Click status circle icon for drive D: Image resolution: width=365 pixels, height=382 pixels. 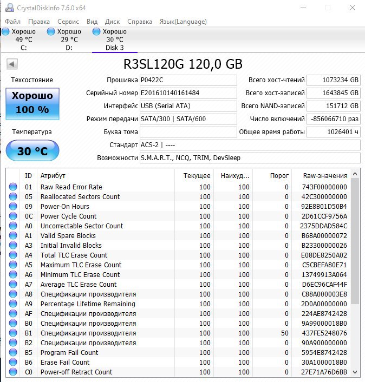tap(51, 31)
